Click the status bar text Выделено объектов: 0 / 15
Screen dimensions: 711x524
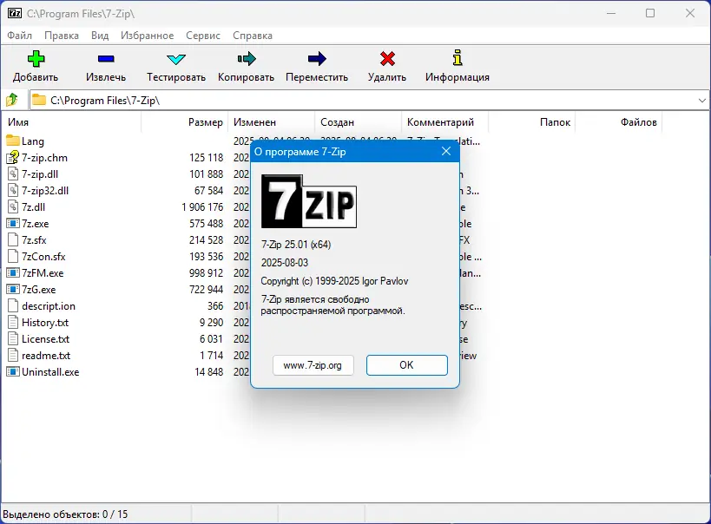pos(65,514)
